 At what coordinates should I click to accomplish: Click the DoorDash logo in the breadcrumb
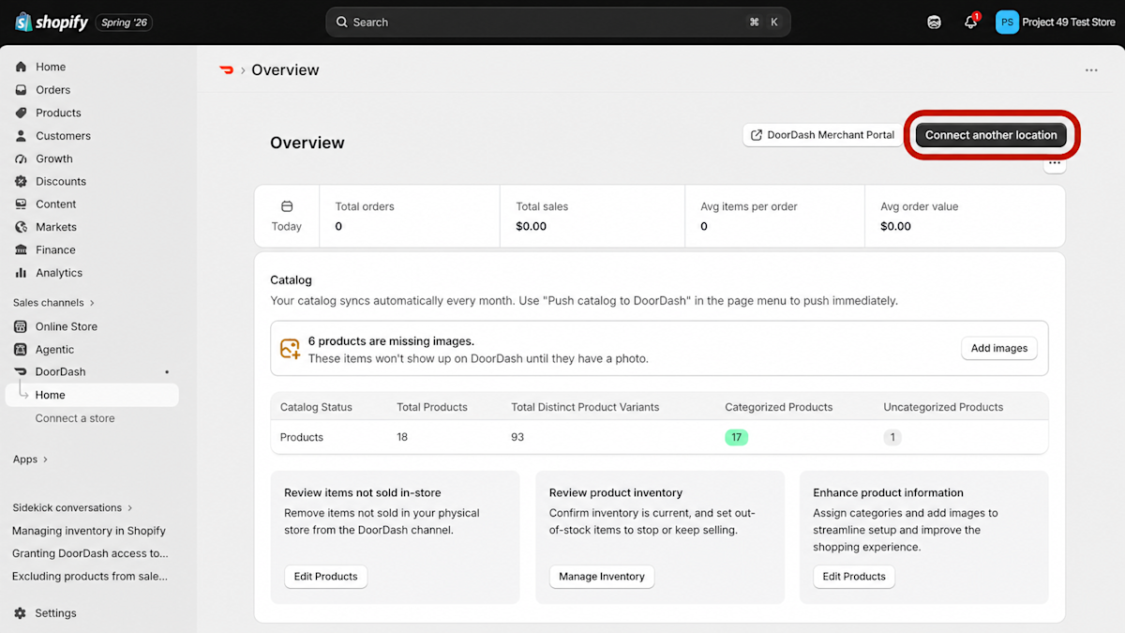(226, 69)
